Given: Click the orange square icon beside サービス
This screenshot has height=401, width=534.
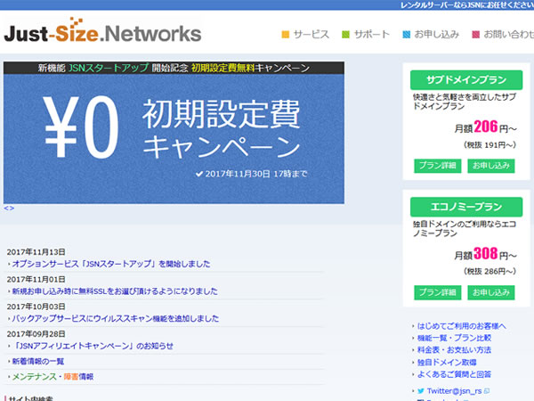Looking at the screenshot, I should pyautogui.click(x=286, y=35).
